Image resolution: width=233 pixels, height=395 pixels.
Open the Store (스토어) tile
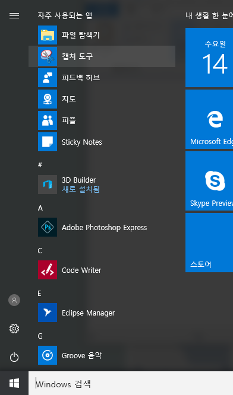pos(209,243)
